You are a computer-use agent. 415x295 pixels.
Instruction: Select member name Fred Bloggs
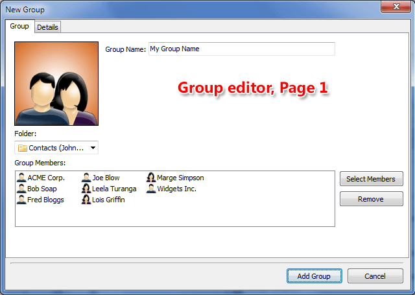(x=45, y=200)
